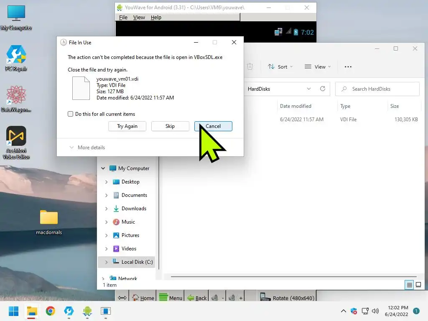The width and height of the screenshot is (428, 321).
Task: Open Google Chrome from taskbar
Action: (51, 311)
